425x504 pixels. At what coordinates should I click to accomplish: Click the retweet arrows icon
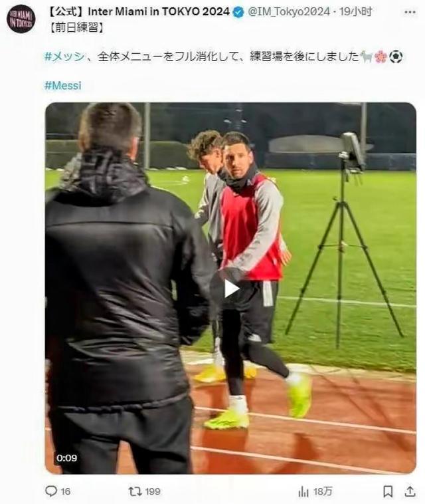click(135, 491)
